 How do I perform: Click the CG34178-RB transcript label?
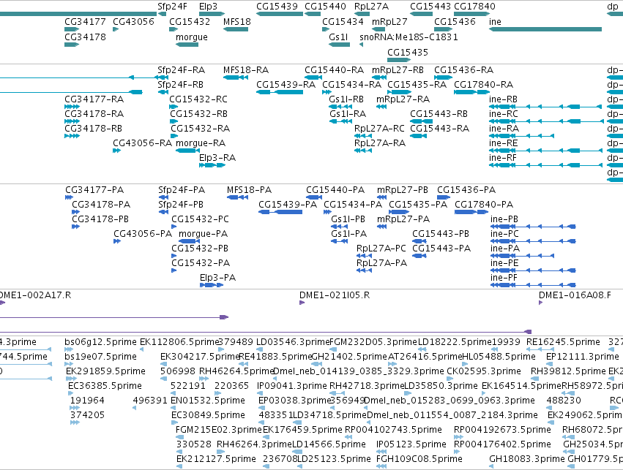coord(94,129)
